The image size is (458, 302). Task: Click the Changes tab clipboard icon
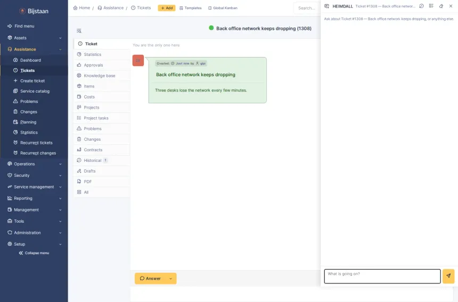click(79, 140)
